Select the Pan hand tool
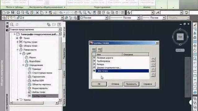 (x=76, y=12)
